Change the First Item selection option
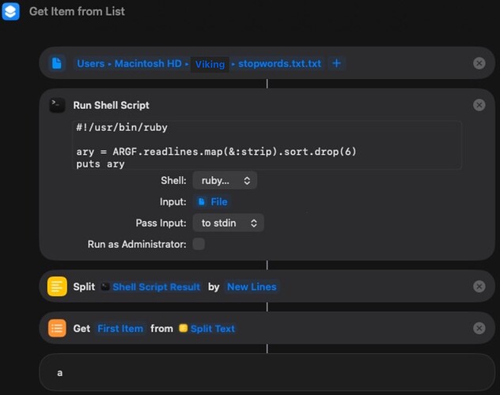 pos(120,329)
